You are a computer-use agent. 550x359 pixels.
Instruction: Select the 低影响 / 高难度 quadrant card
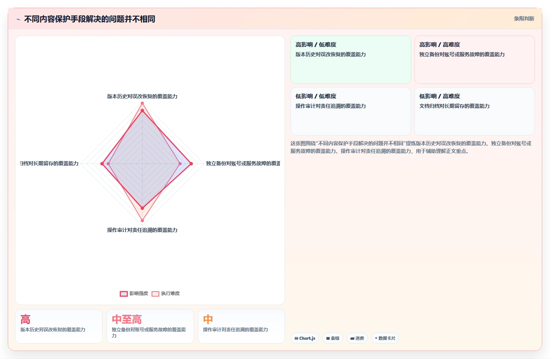(474, 111)
